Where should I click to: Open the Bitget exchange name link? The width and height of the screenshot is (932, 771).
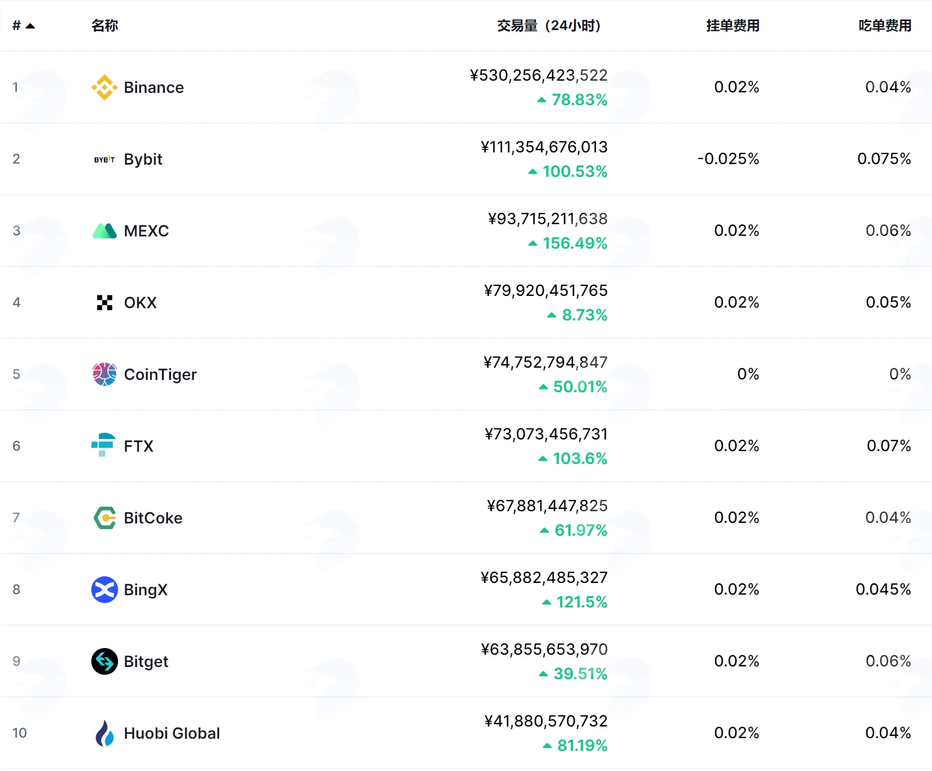tap(146, 661)
